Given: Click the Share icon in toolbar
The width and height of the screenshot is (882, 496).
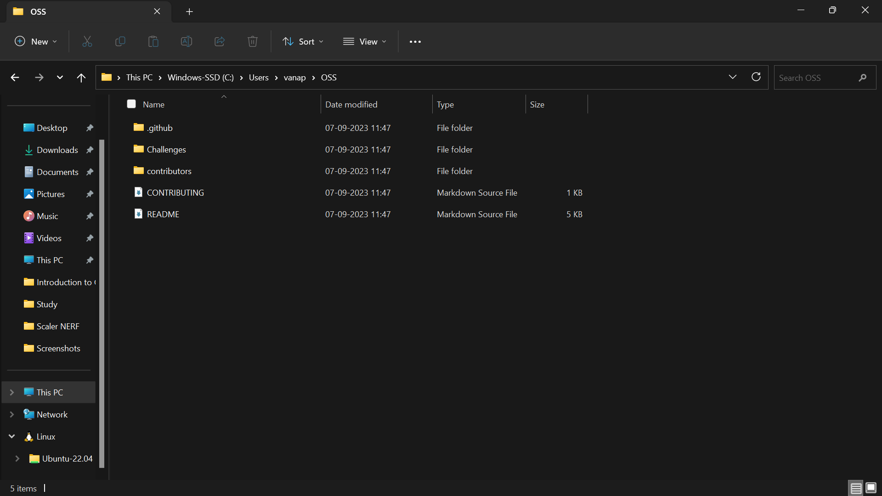Looking at the screenshot, I should [220, 42].
